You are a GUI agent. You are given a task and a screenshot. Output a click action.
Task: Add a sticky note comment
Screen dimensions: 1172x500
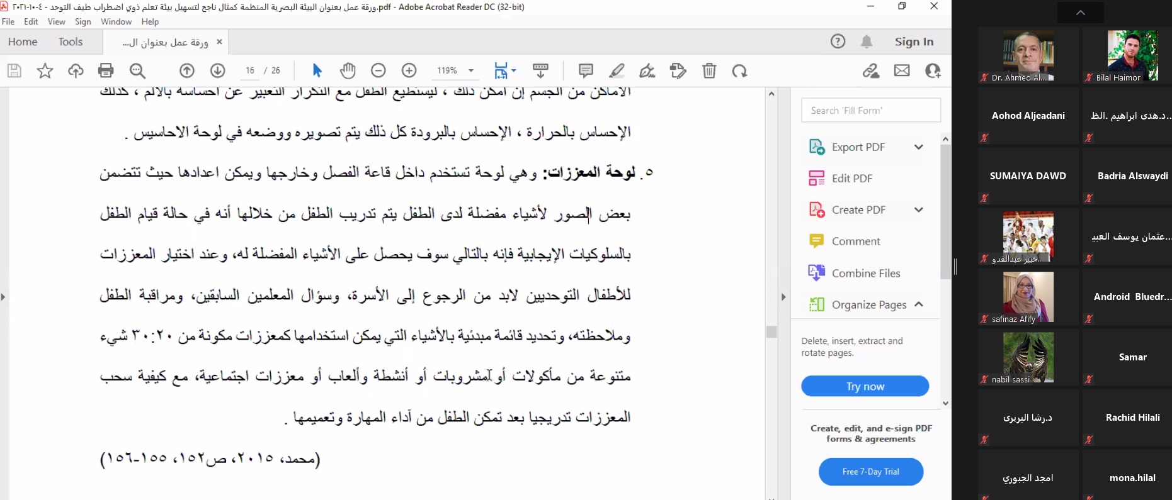point(586,70)
